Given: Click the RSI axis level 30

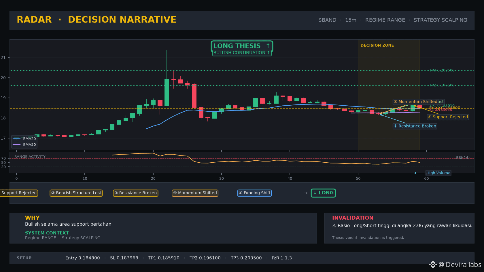Looking at the screenshot, I should click(3, 167).
